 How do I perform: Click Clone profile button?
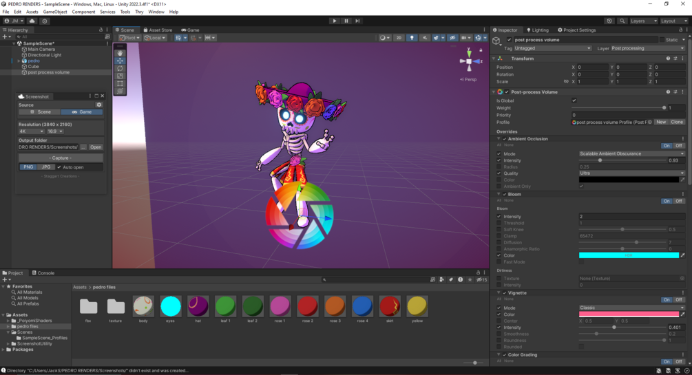pos(677,122)
